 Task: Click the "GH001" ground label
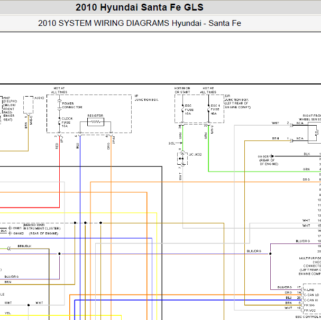click(x=263, y=156)
